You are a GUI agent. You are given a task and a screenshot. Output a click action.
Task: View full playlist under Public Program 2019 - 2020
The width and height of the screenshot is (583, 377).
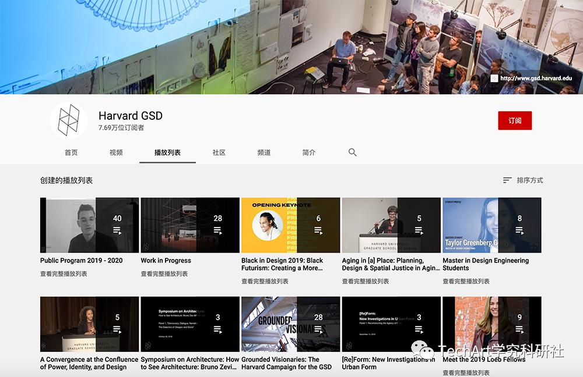[64, 274]
